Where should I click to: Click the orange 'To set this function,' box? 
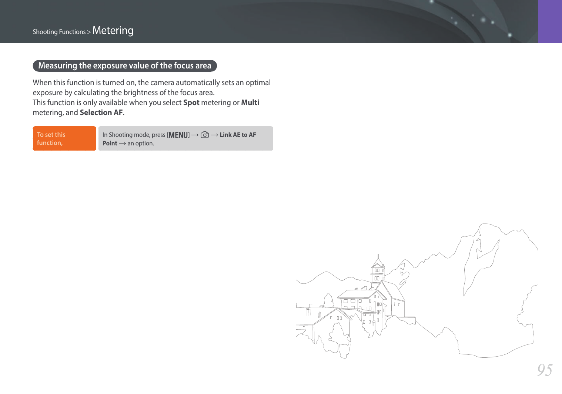tap(64, 138)
